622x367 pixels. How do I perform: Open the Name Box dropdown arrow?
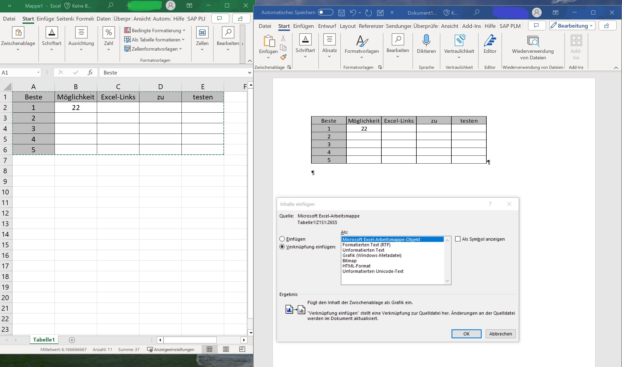(38, 72)
